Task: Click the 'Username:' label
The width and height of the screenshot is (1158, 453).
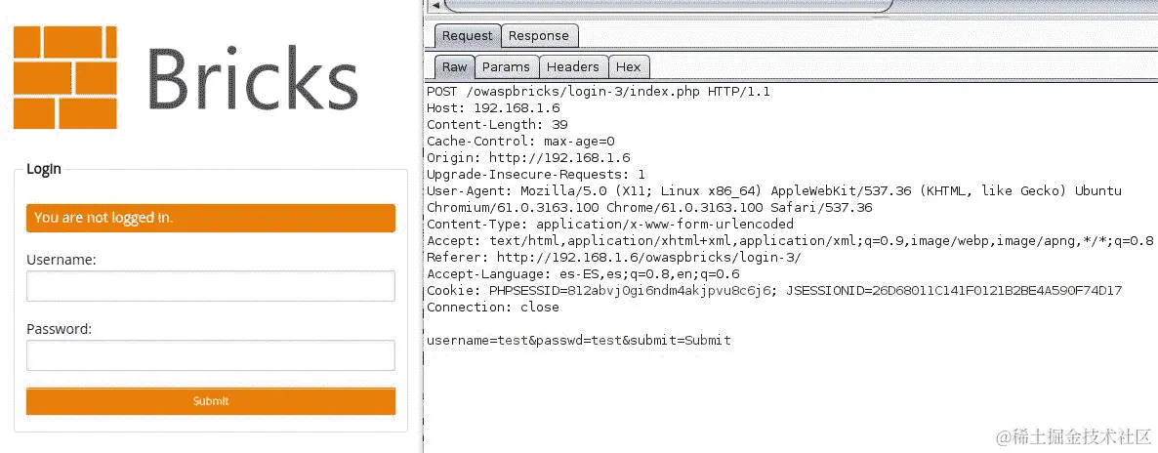Action: 62,260
